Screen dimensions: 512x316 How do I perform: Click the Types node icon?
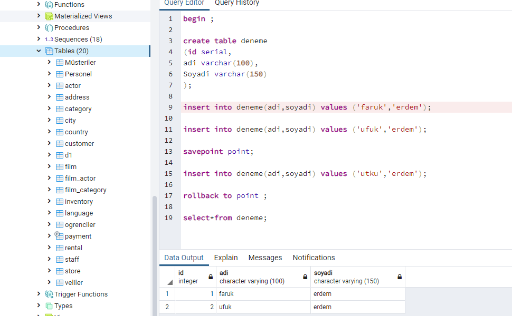pos(49,306)
